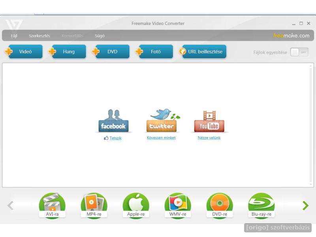Add a video file with the Videó button
The image size is (316, 237).
(24, 52)
